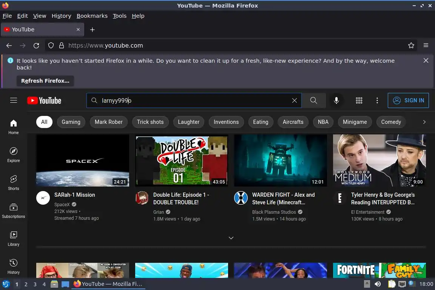Open the taskbar volume control

(378, 284)
